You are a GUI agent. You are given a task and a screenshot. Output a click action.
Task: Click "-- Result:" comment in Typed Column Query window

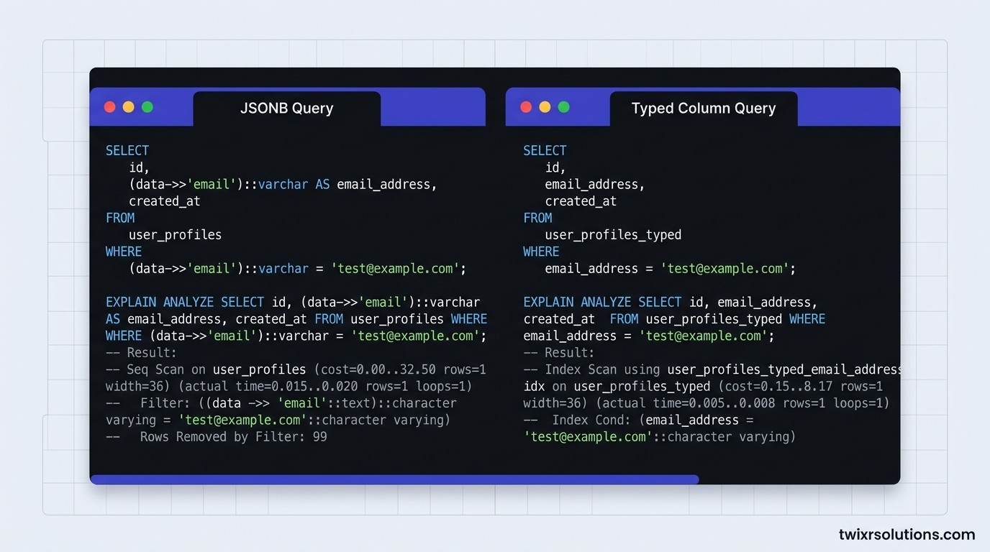tap(559, 353)
